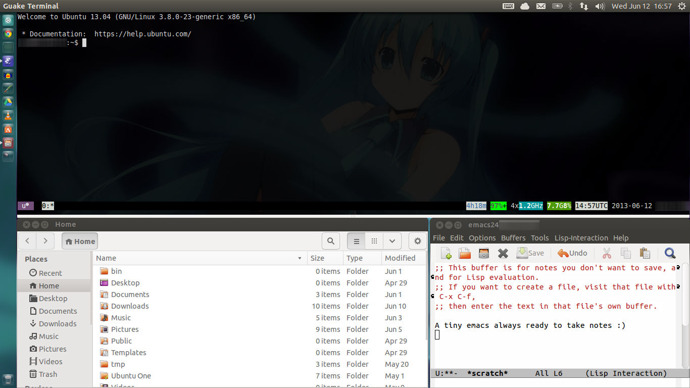Open the emacs Buffers menu
The height and width of the screenshot is (388, 690).
click(513, 238)
